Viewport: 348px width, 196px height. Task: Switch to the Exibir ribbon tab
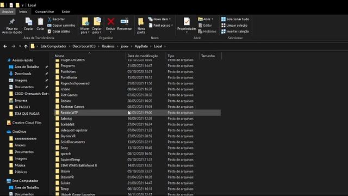pyautogui.click(x=66, y=11)
